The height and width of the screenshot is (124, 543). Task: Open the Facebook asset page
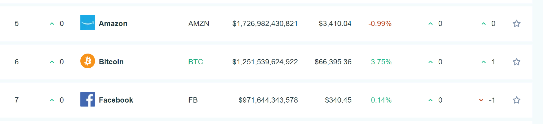pos(116,100)
